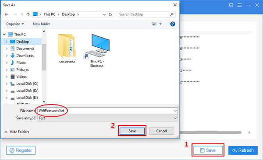Open the address bar history dropdown

104,14
